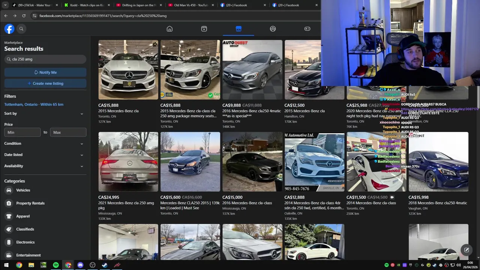The width and height of the screenshot is (480, 270).
Task: Click the 'cla 250 amg' Marketplace search box
Action: (x=45, y=59)
